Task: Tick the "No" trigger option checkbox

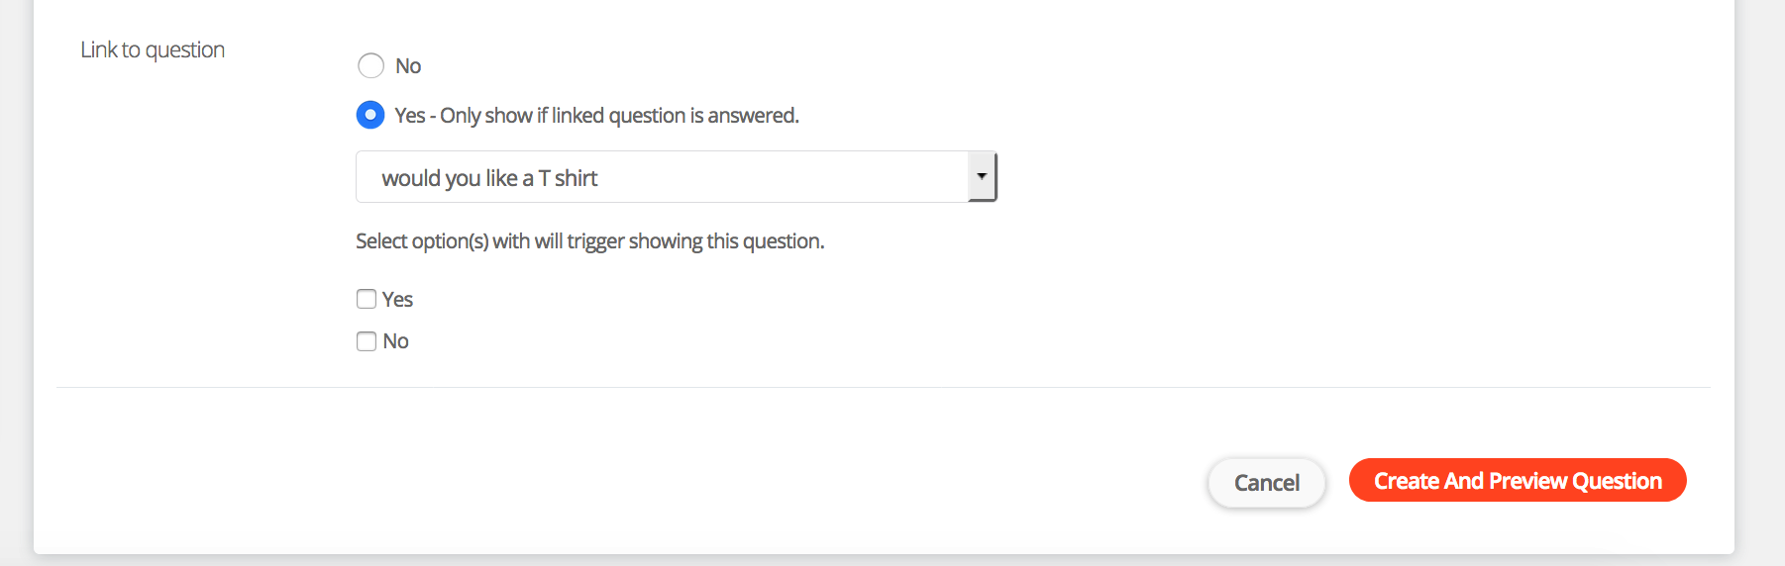Action: click(x=367, y=341)
